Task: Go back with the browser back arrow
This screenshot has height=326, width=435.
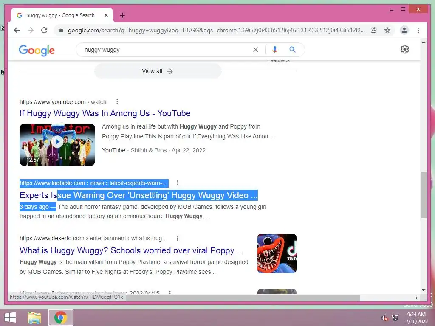Action: 17,30
